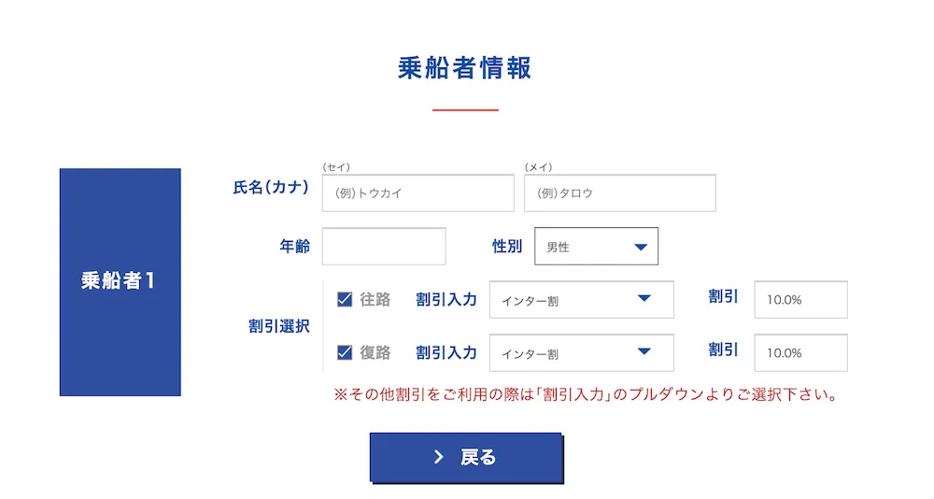
Task: Click the 往路 割引 percentage field
Action: pyautogui.click(x=800, y=300)
